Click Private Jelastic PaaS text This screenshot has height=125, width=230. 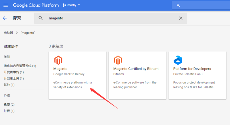point(188,74)
